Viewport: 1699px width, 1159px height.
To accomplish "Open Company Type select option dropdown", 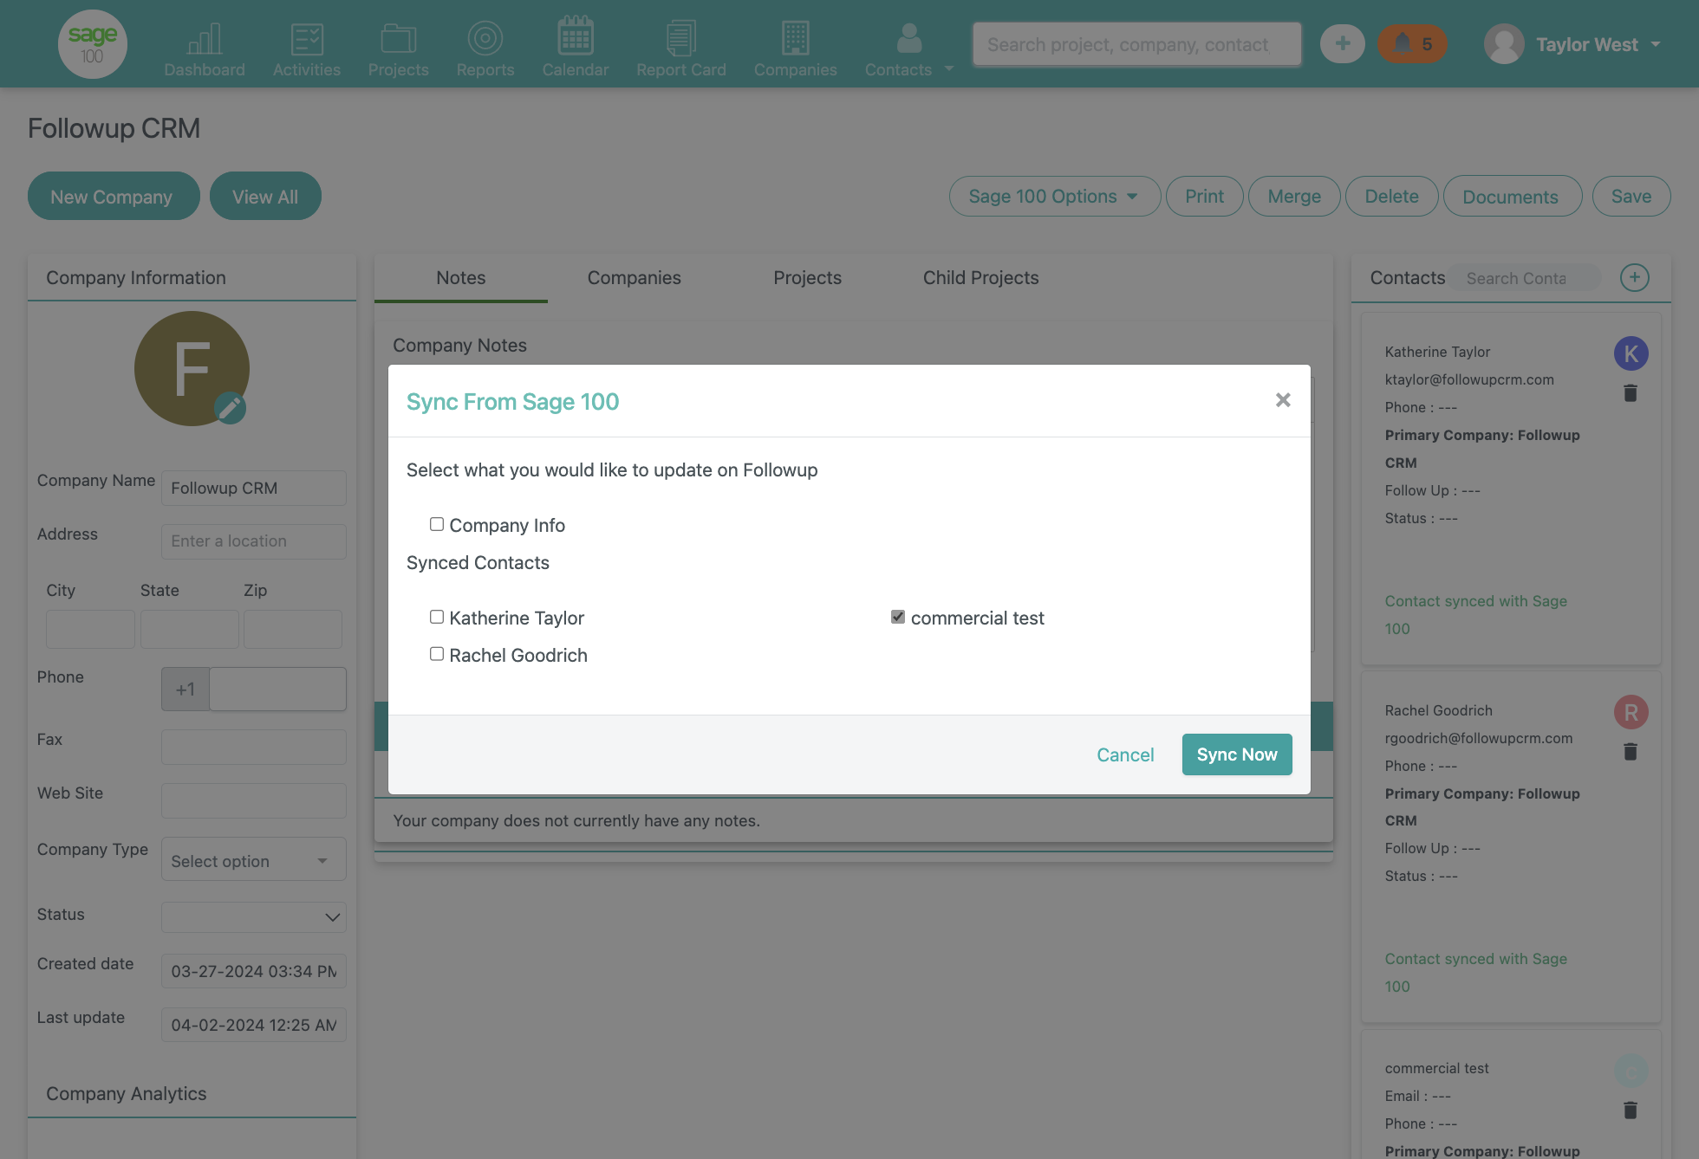I will tap(254, 860).
